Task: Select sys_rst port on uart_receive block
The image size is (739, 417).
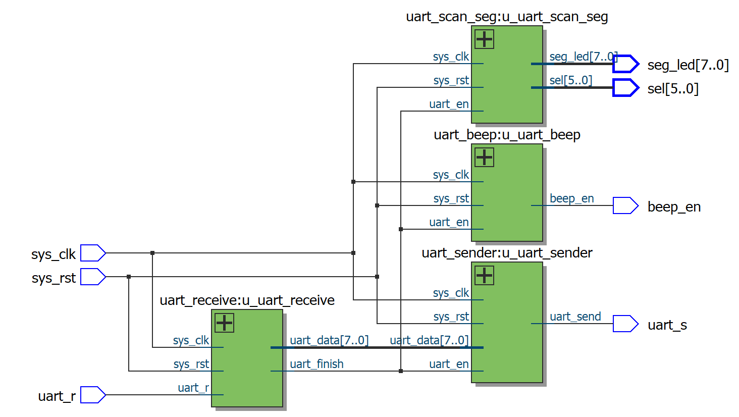Action: pos(191,364)
